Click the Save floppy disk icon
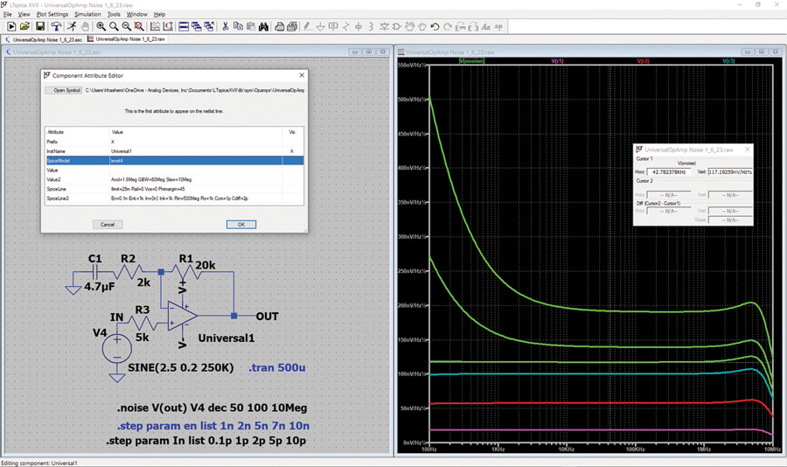 [40, 26]
